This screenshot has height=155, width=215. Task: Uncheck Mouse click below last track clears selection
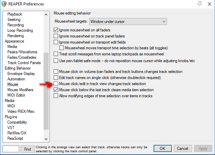pyautogui.click(x=56, y=90)
